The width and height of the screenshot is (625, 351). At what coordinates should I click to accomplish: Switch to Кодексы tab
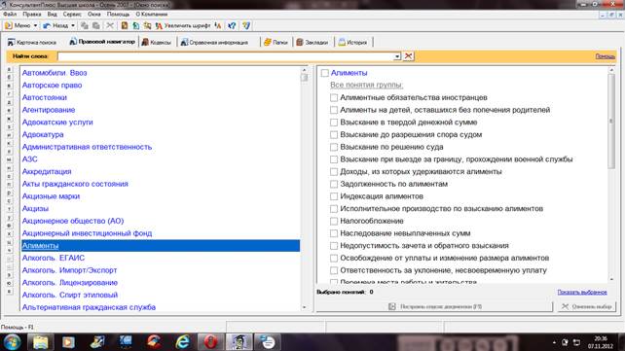pyautogui.click(x=157, y=42)
